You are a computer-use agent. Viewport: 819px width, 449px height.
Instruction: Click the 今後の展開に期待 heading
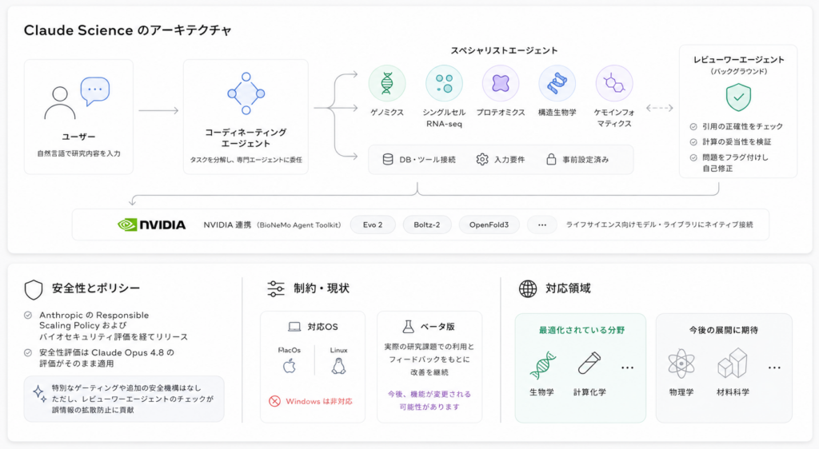point(723,330)
